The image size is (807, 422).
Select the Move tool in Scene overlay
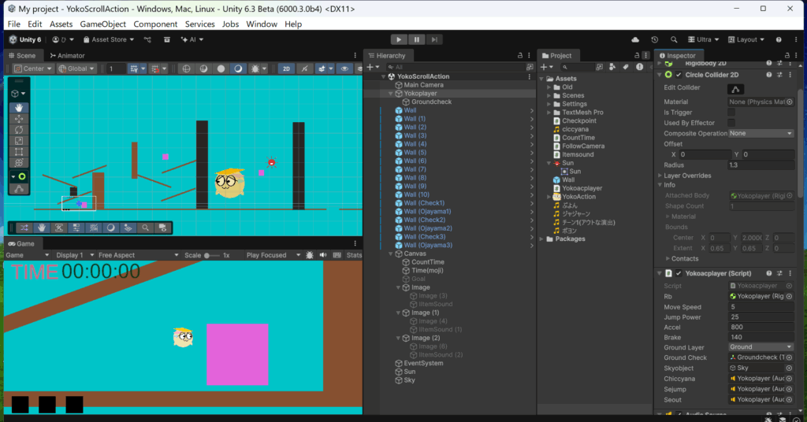pos(19,119)
